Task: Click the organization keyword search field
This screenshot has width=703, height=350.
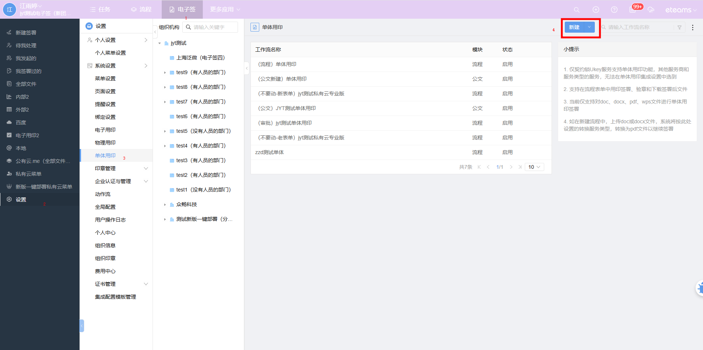Action: 213,27
